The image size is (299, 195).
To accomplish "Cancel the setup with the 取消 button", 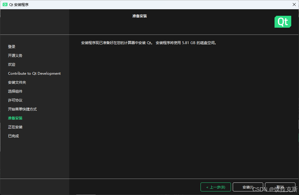I will coord(280,187).
